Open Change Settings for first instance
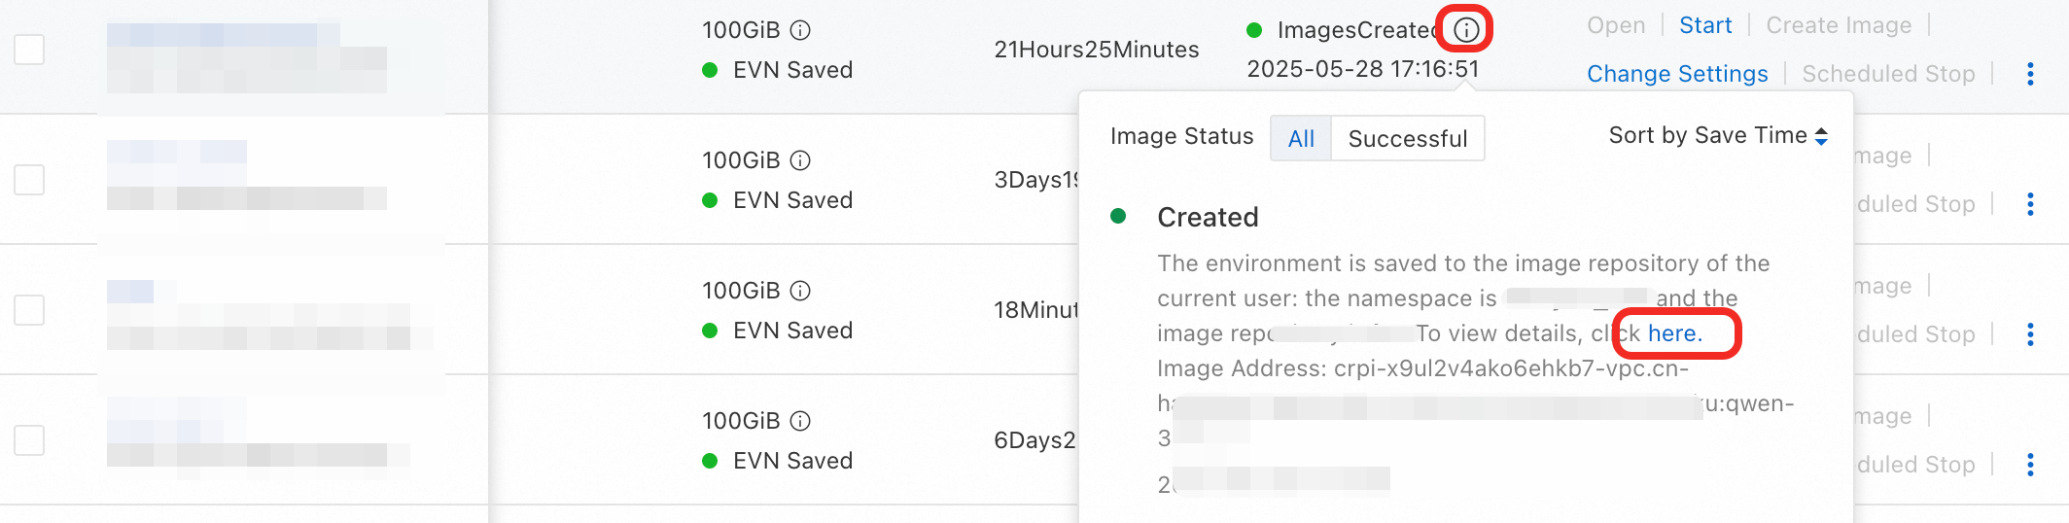 click(1677, 74)
